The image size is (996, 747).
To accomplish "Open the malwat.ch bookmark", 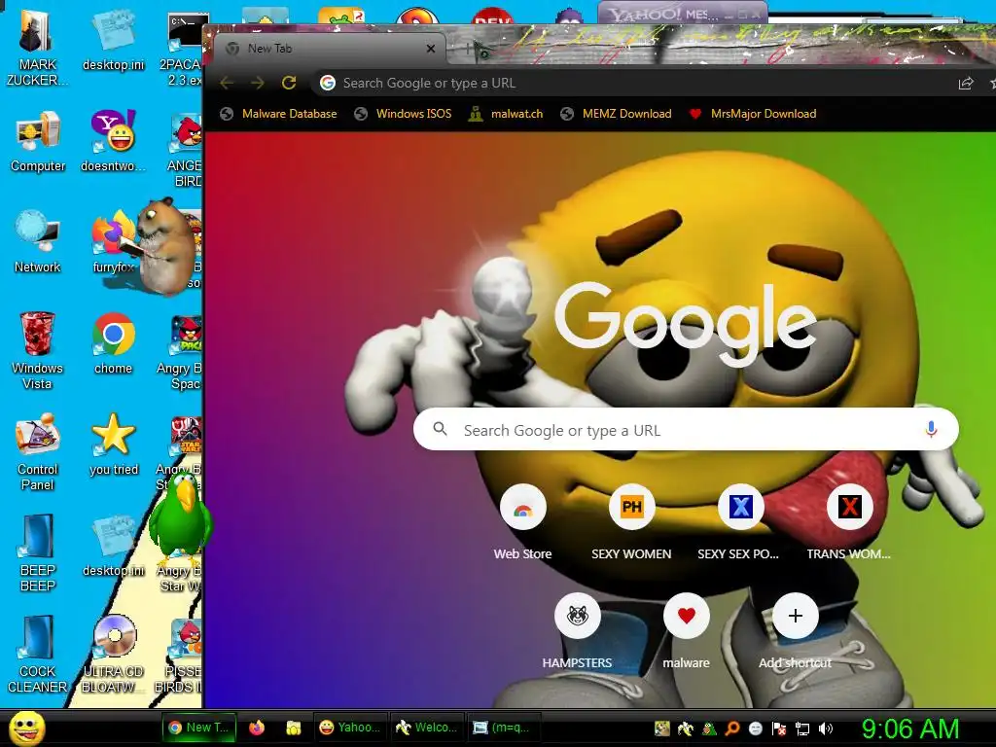I will 506,114.
